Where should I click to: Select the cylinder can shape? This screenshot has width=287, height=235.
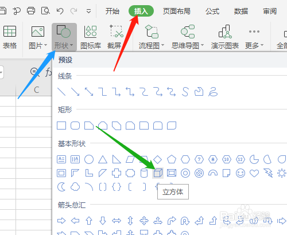pos(144,173)
